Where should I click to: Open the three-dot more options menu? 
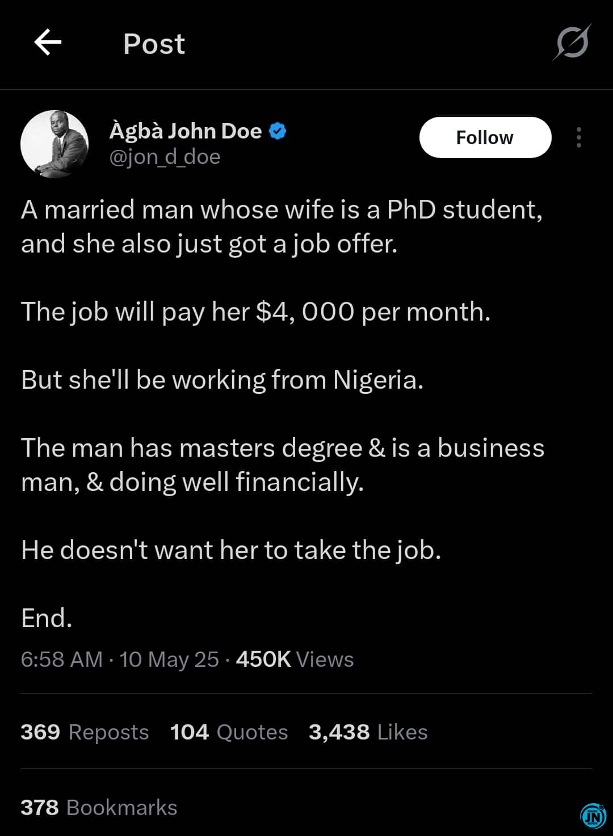coord(578,137)
